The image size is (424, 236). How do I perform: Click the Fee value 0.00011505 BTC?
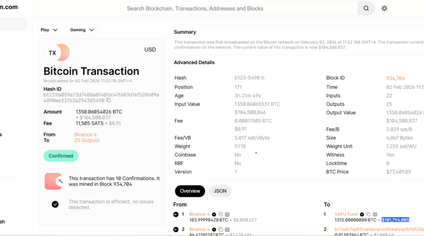(x=253, y=121)
